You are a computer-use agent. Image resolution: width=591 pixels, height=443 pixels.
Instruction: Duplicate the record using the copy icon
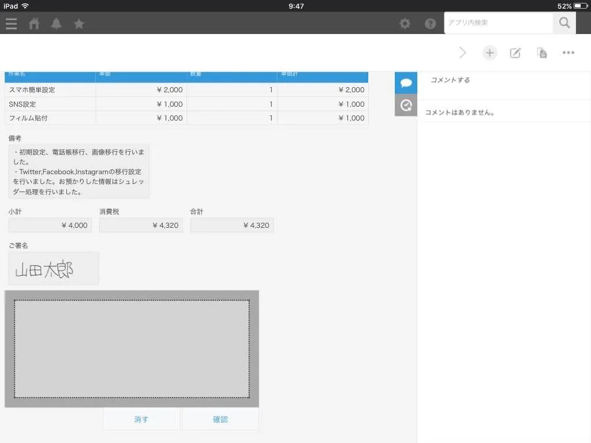pyautogui.click(x=542, y=53)
